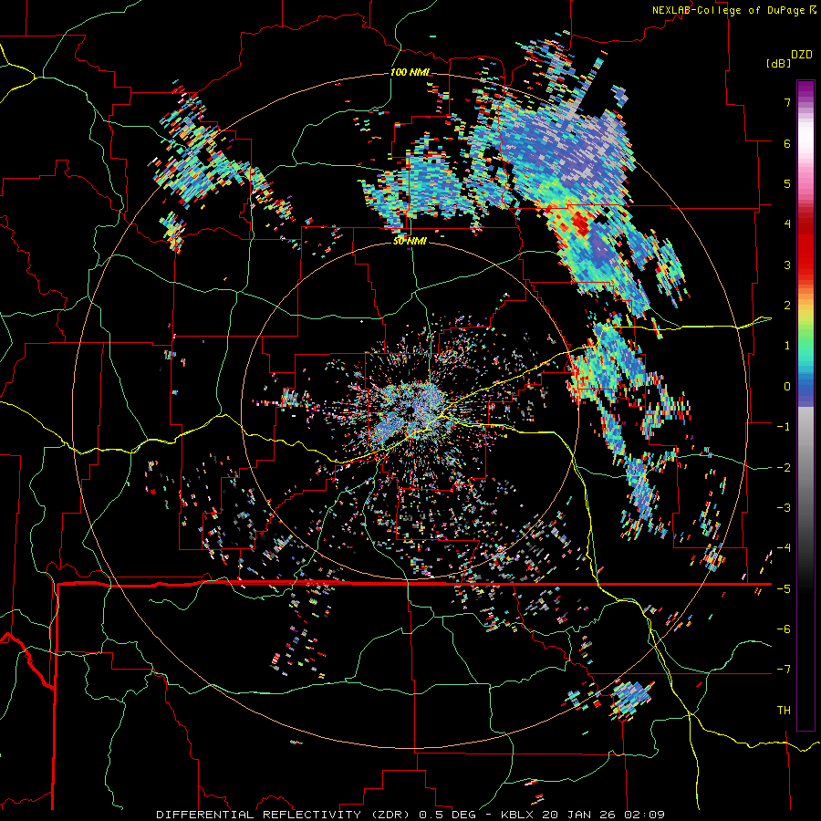Select the -6 tick on color scale
This screenshot has width=821, height=821.
pyautogui.click(x=784, y=629)
